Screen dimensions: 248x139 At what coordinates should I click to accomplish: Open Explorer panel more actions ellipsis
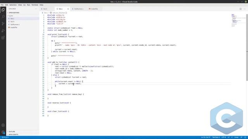pyautogui.click(x=36, y=9)
